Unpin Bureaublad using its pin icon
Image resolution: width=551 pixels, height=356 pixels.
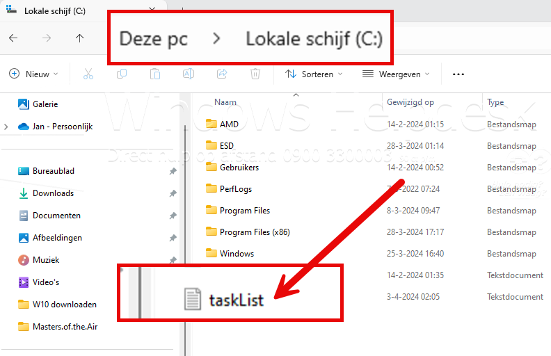173,171
